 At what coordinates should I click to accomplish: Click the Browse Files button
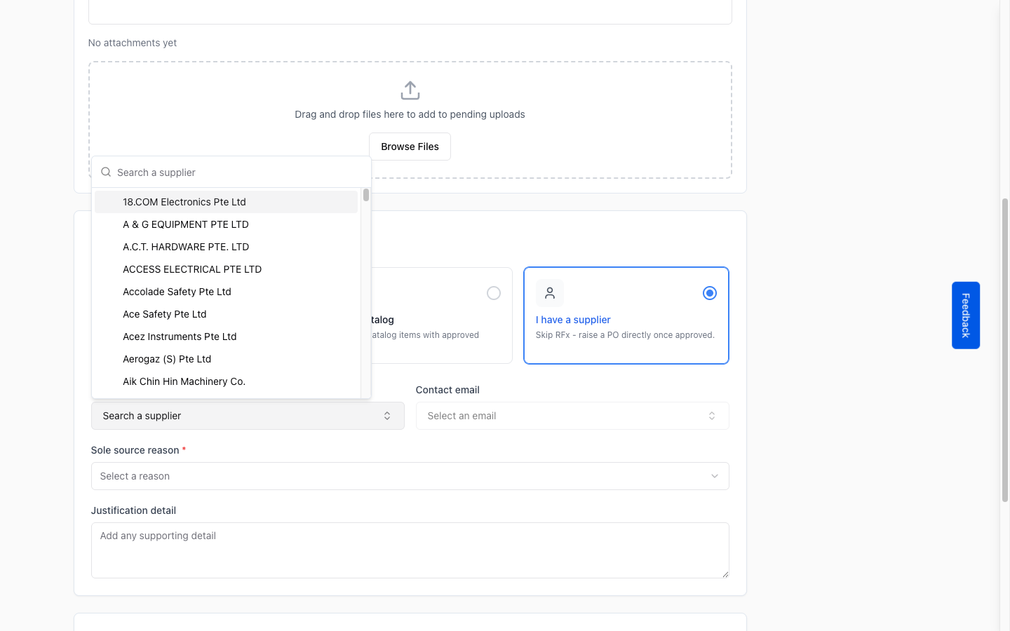click(410, 147)
